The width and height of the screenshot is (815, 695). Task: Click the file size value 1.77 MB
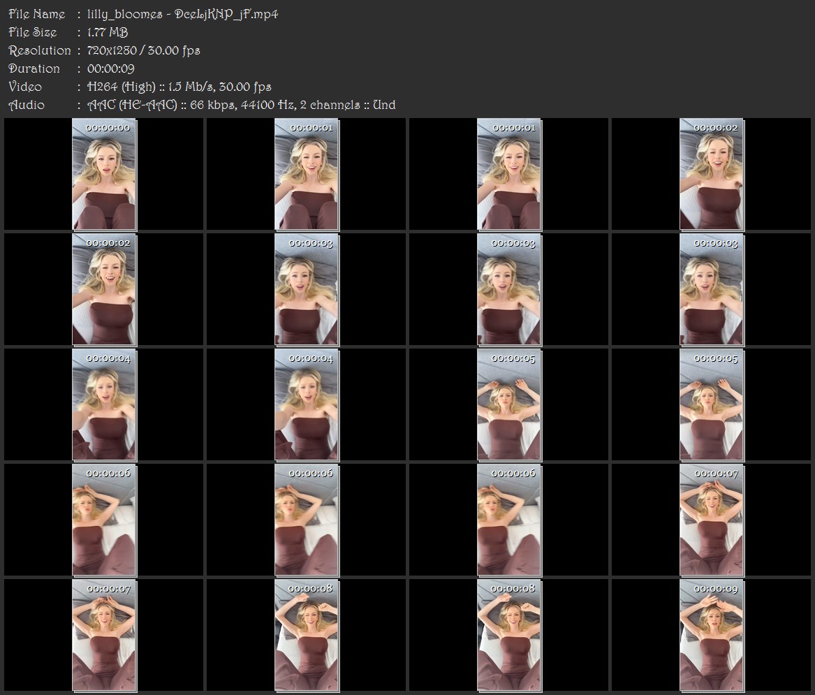[x=108, y=32]
